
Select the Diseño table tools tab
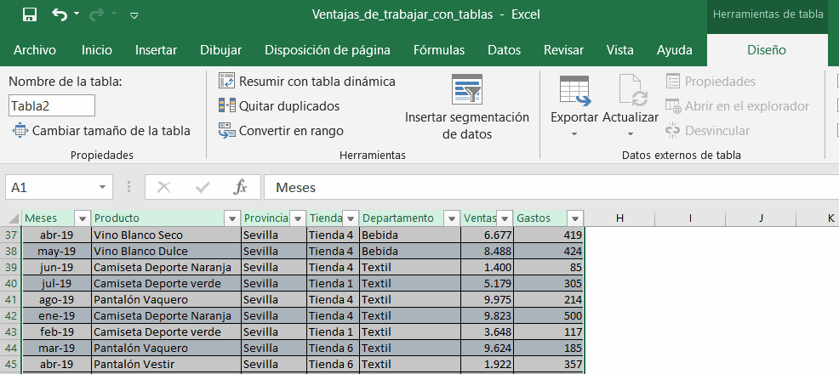tap(766, 50)
